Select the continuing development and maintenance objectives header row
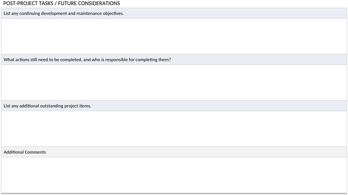Screen dimensions: 348x195 pyautogui.click(x=174, y=13)
